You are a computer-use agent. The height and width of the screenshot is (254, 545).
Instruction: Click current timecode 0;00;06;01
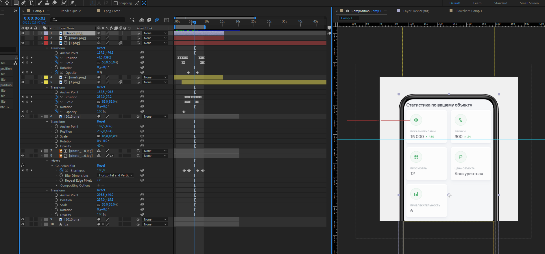tap(34, 18)
